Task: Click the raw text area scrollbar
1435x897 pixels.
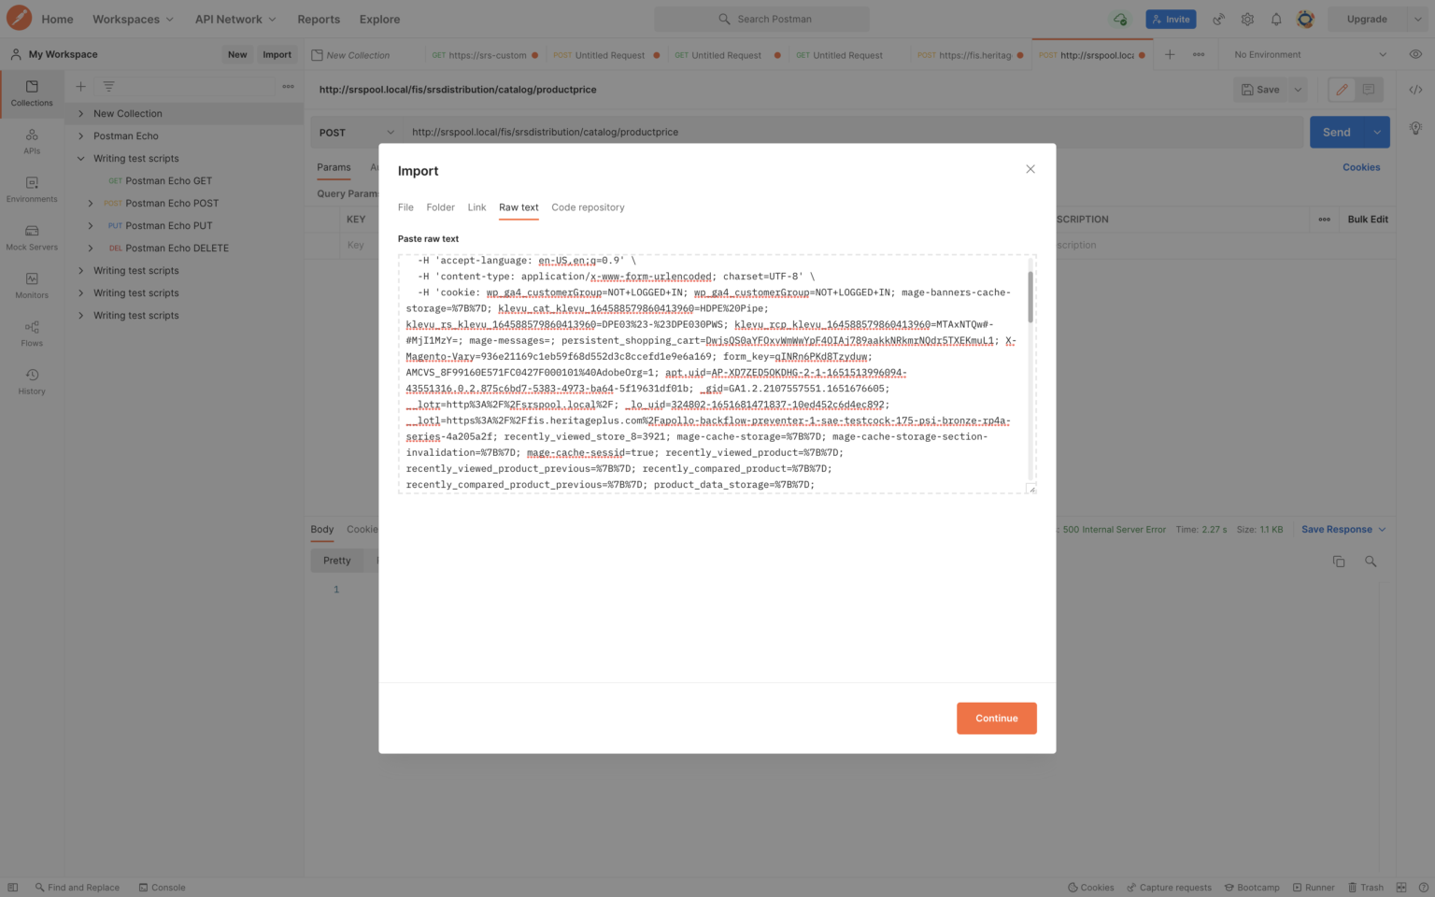Action: (x=1030, y=297)
